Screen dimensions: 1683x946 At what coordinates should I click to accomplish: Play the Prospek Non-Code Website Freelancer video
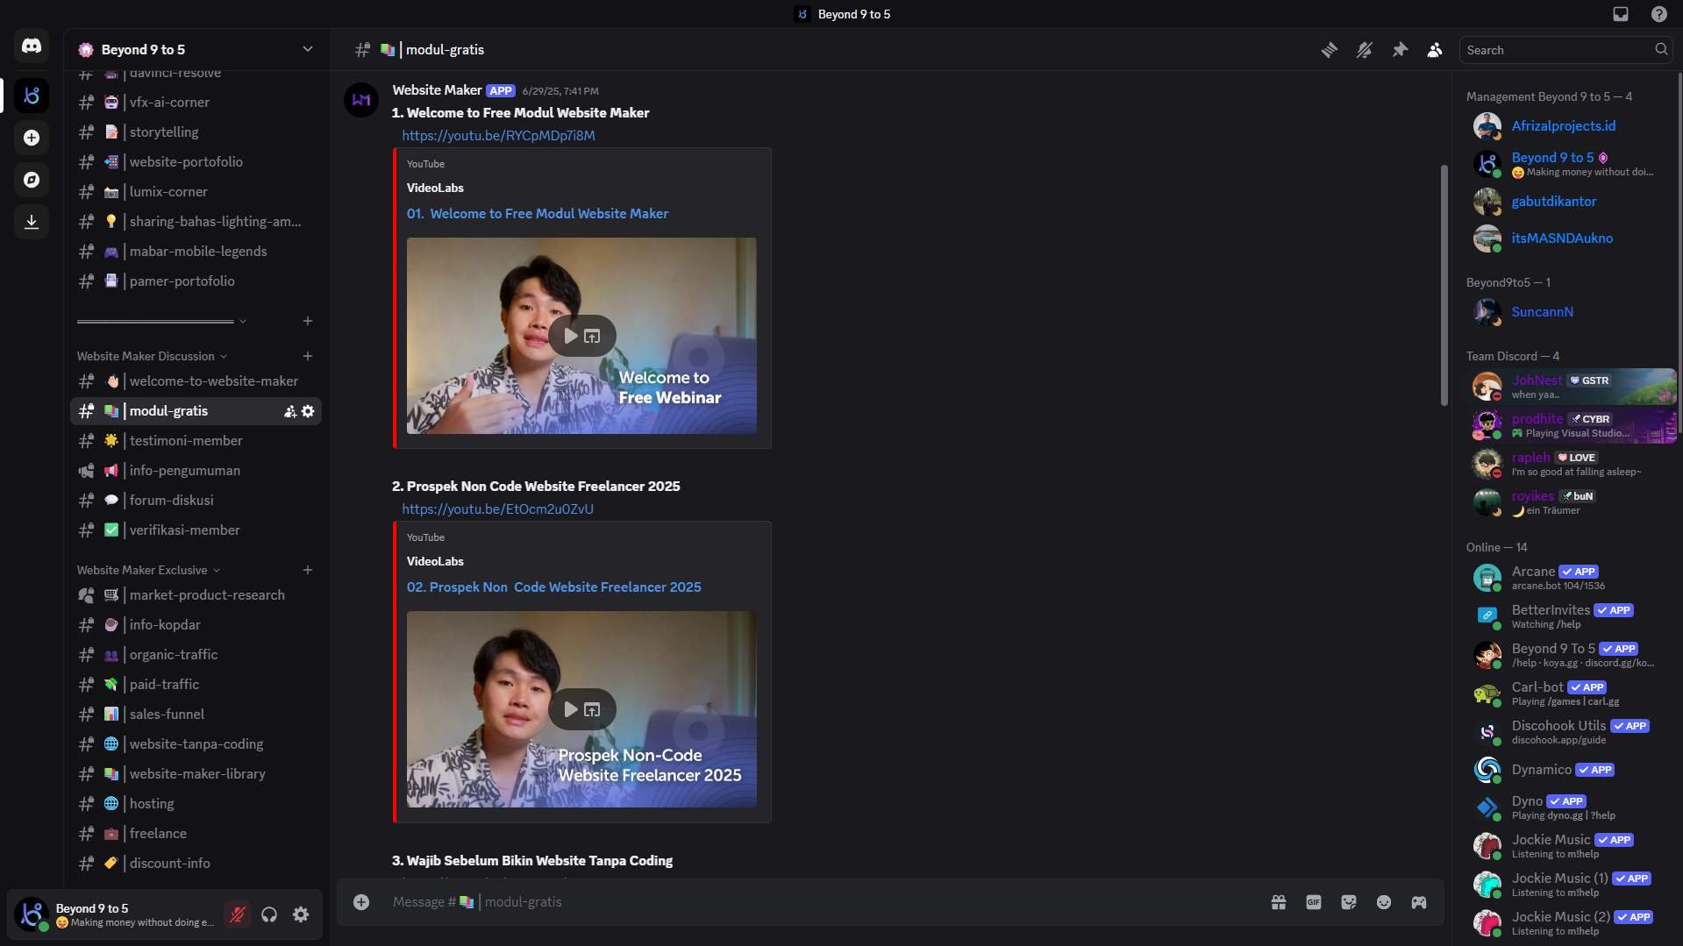click(x=571, y=709)
